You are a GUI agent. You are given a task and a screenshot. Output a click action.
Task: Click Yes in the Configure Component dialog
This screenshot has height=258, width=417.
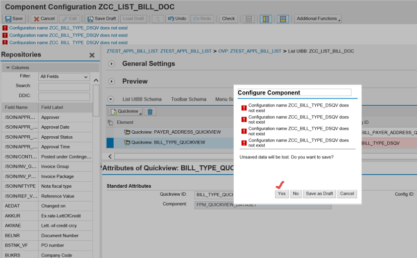pyautogui.click(x=281, y=194)
